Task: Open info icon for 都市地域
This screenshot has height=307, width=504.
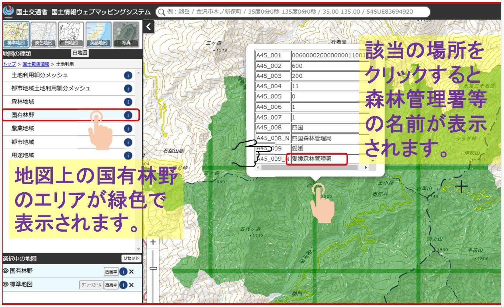Action: [x=128, y=142]
